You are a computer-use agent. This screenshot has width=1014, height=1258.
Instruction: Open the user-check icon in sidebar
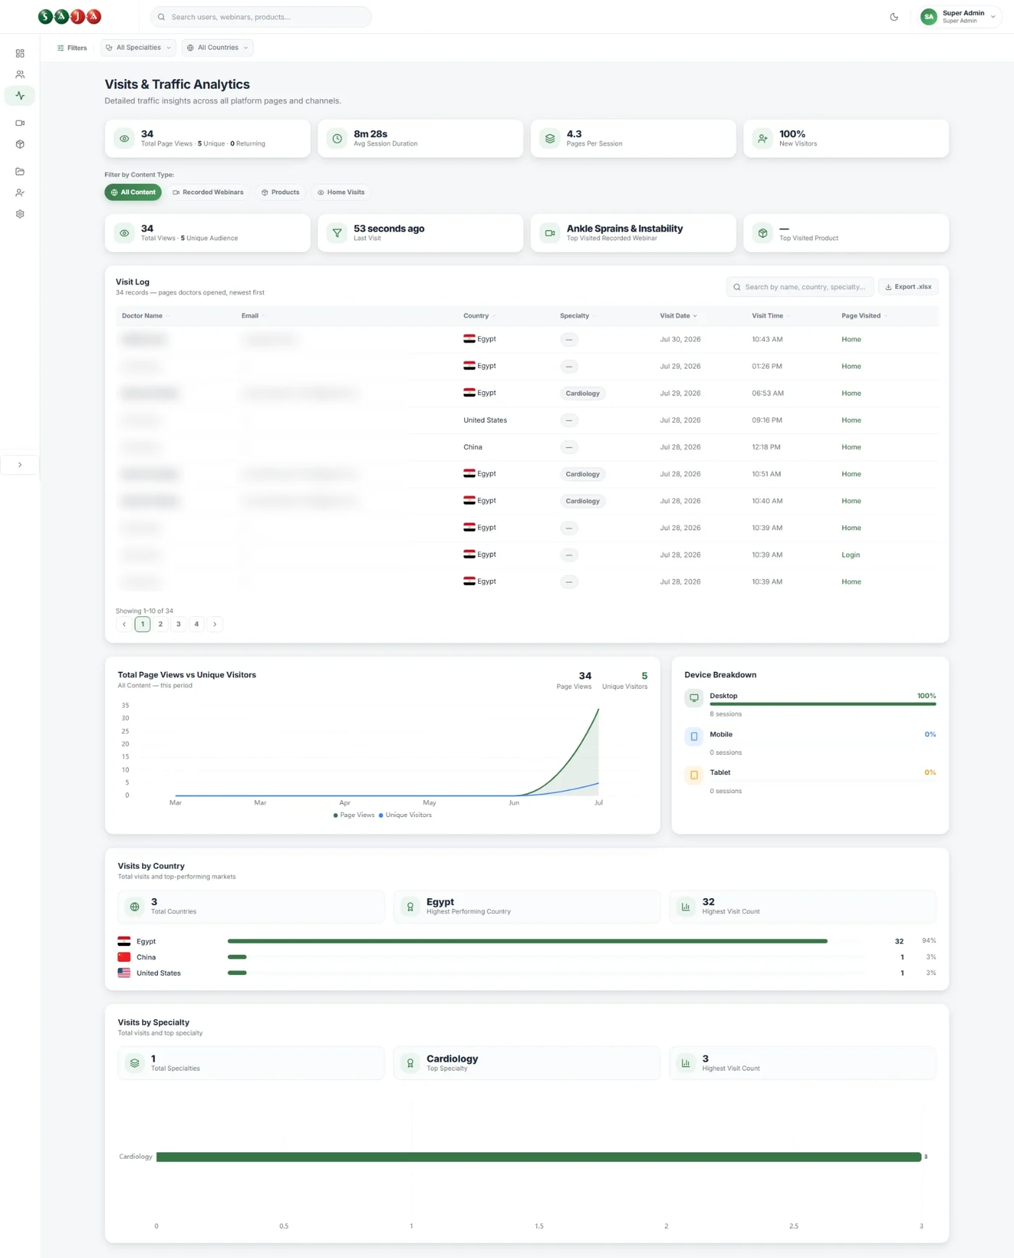click(20, 193)
